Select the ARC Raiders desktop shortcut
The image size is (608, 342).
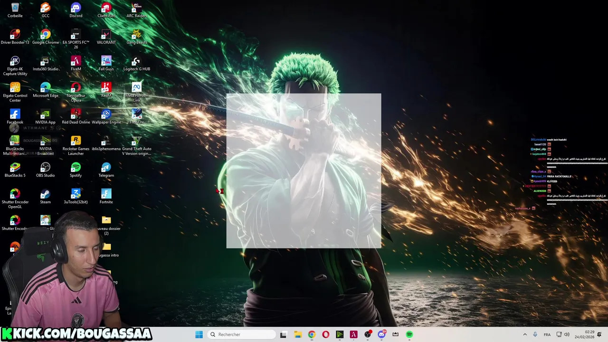click(x=137, y=10)
